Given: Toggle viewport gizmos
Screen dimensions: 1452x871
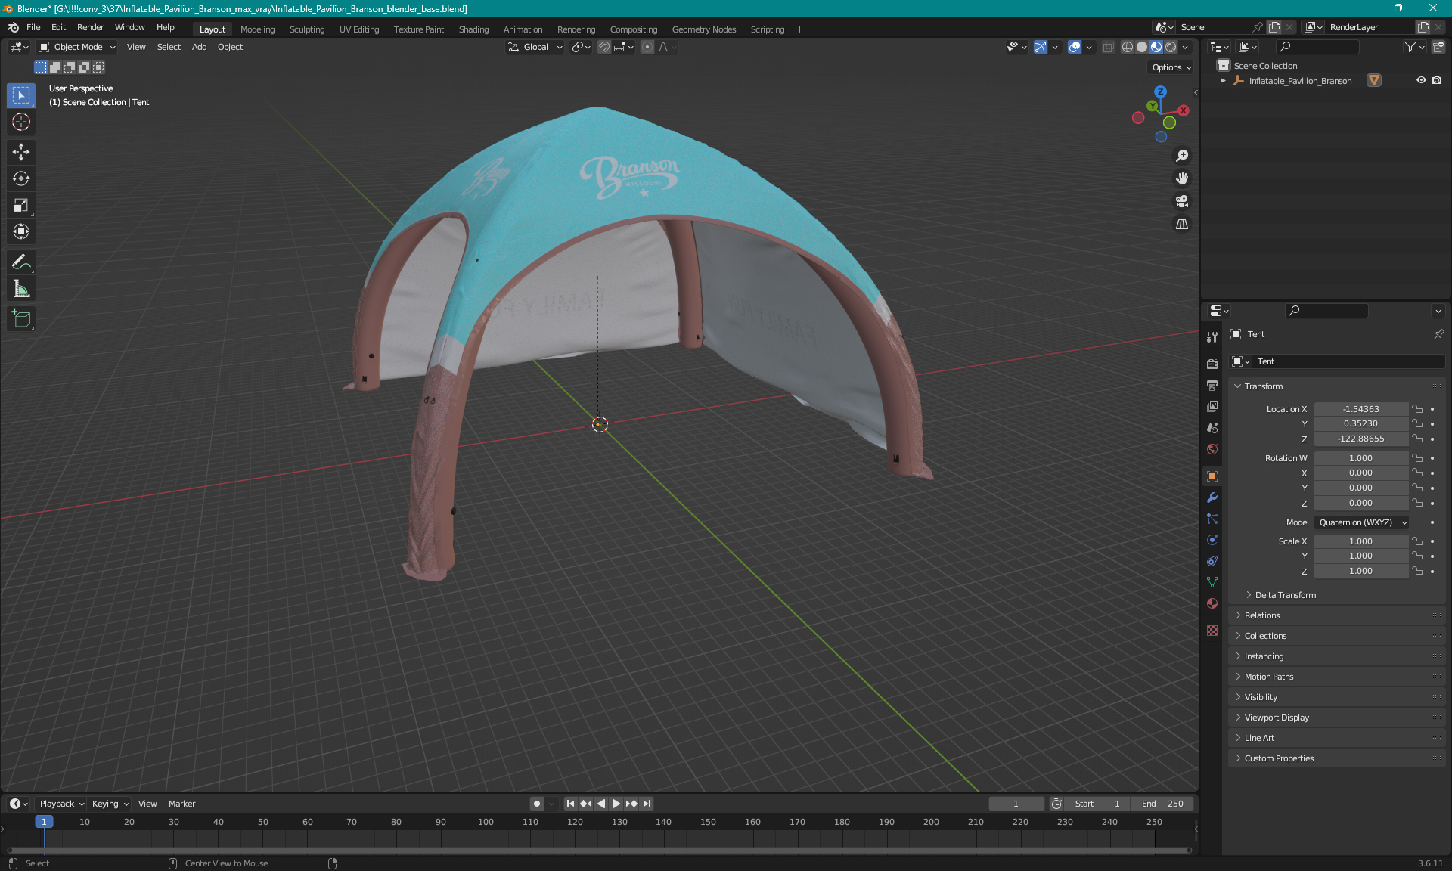Looking at the screenshot, I should click(1041, 47).
